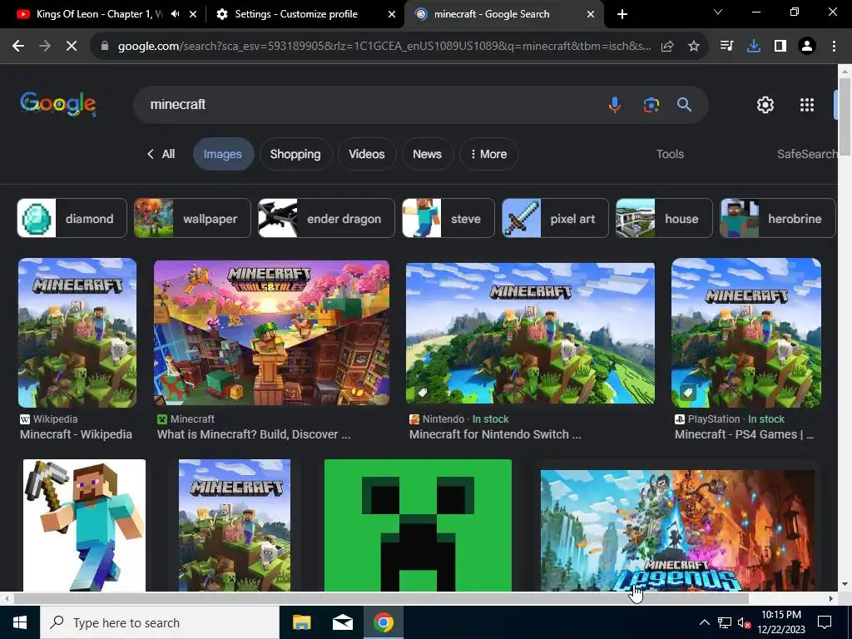Image resolution: width=852 pixels, height=639 pixels.
Task: Open the Nintendo Switch Minecraft image
Action: (530, 333)
